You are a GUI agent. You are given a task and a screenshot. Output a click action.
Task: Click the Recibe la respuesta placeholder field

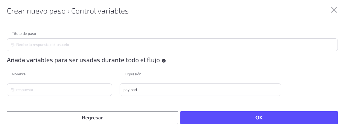coord(172,45)
